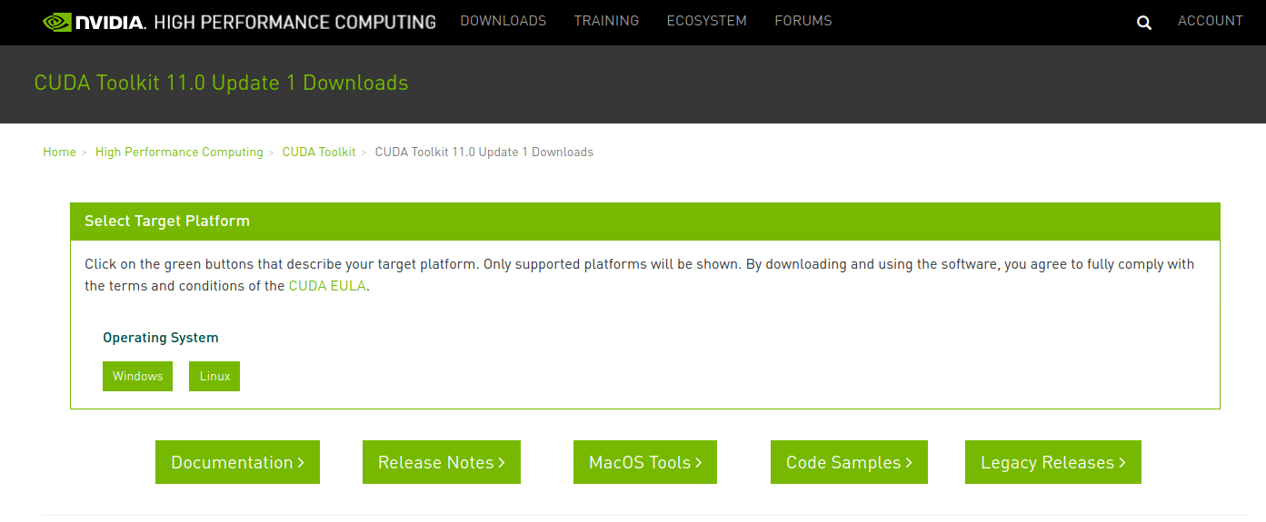Select the Linux operating system button
Image resolution: width=1266 pixels, height=522 pixels.
click(x=214, y=376)
